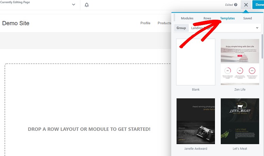The height and width of the screenshot is (156, 264).
Task: Click the Group button
Action: 181,28
